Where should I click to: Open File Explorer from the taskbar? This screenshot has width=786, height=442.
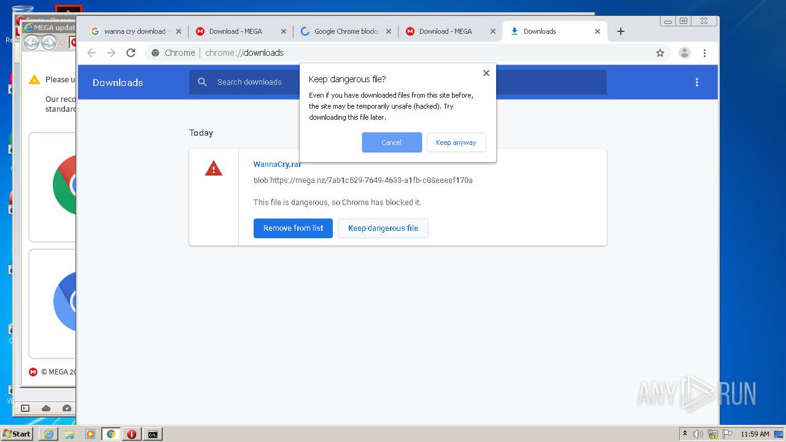69,434
